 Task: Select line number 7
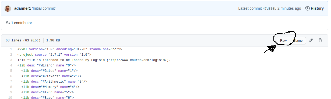[11, 82]
